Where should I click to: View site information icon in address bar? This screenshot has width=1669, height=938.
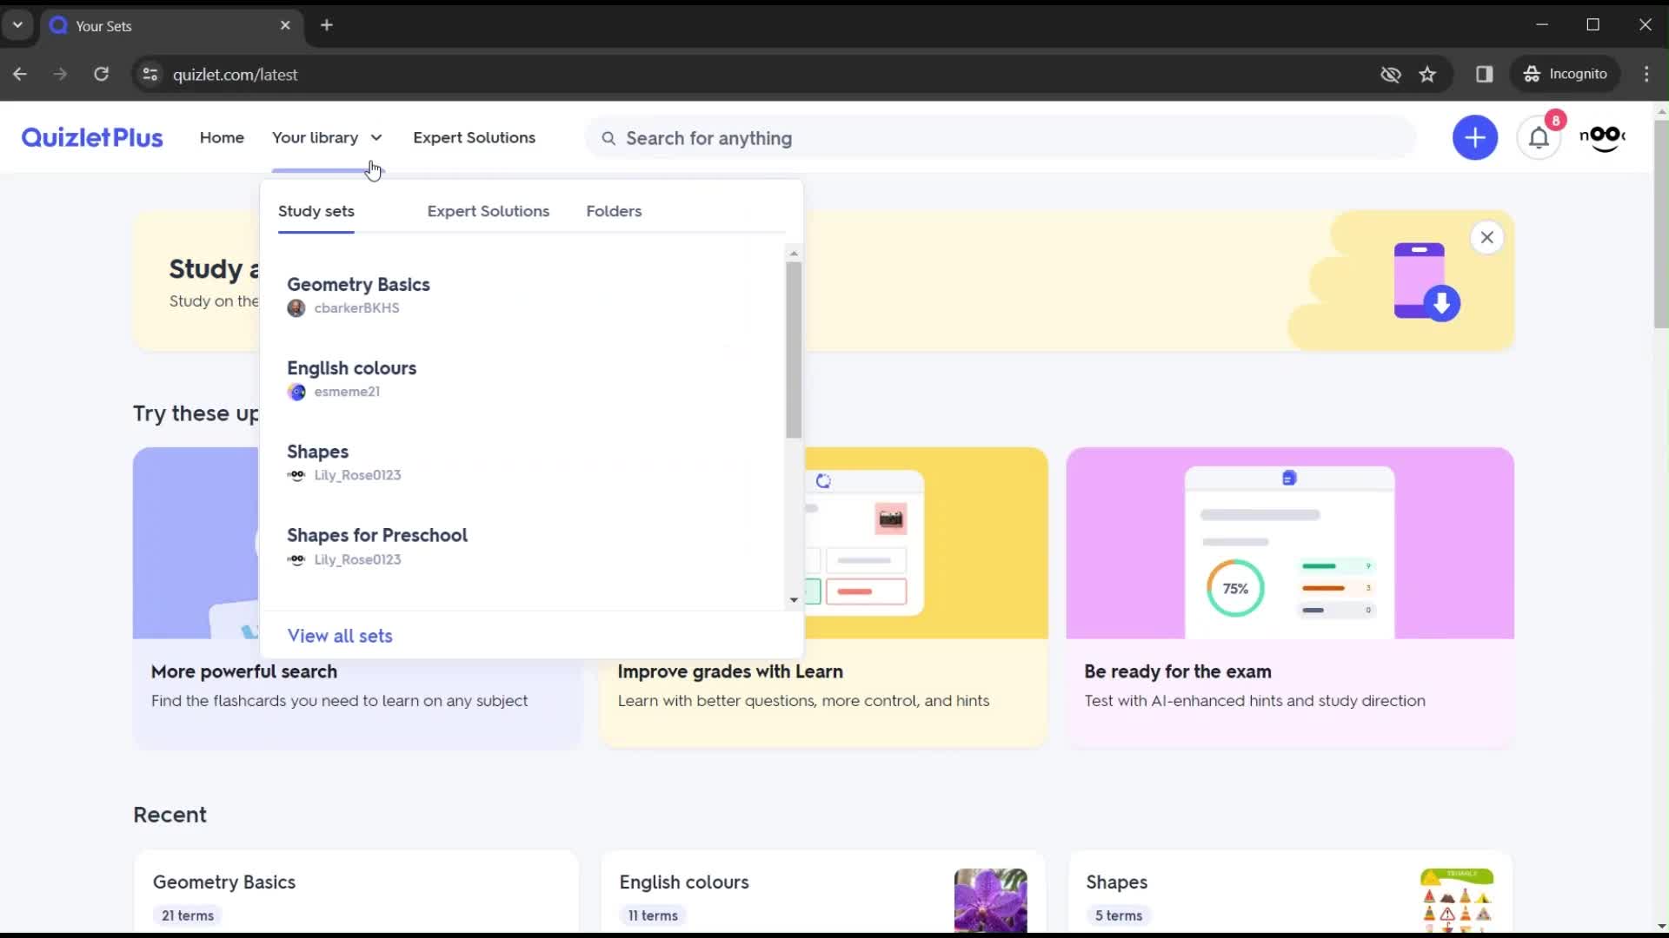coord(150,74)
